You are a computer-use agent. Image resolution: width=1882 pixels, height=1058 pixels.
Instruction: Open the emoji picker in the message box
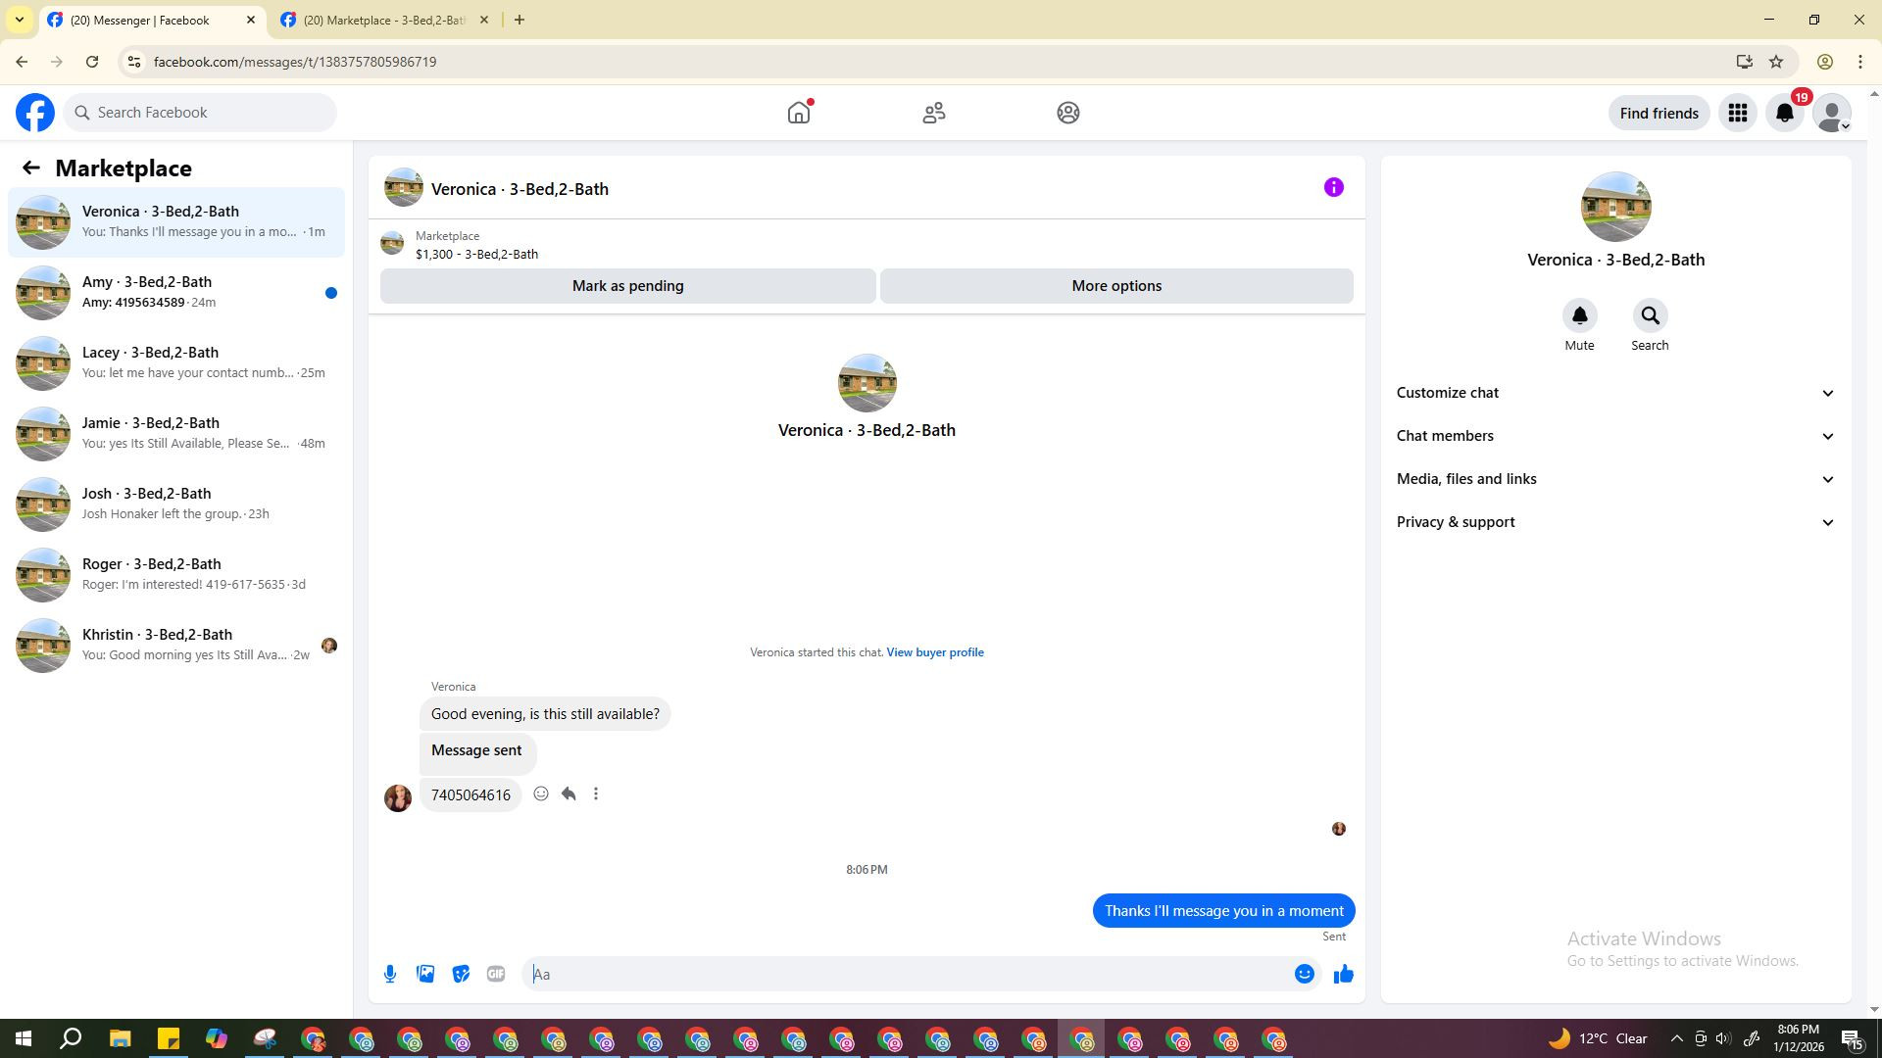click(x=1304, y=974)
